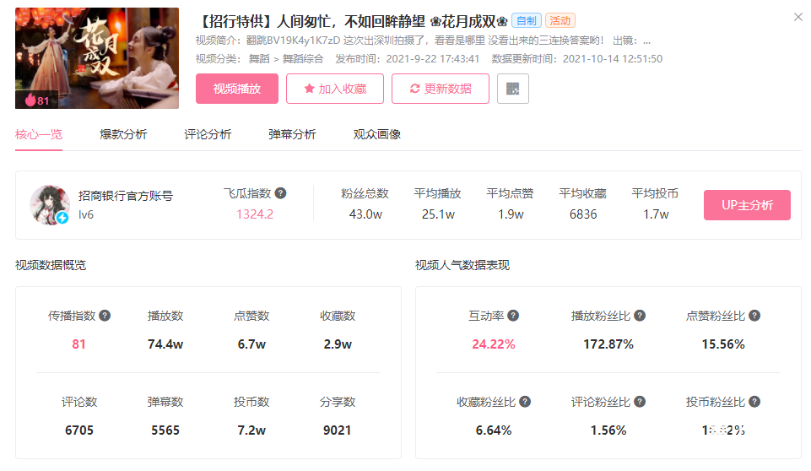Viewport: 811px width, 471px height.
Task: Click the image export icon button
Action: pyautogui.click(x=513, y=89)
